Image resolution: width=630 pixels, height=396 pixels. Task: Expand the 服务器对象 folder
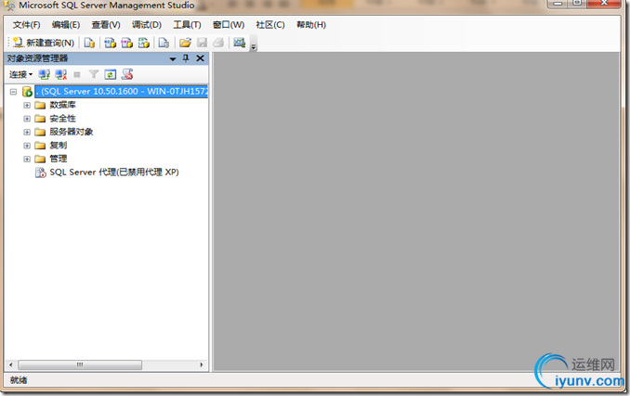pyautogui.click(x=27, y=133)
